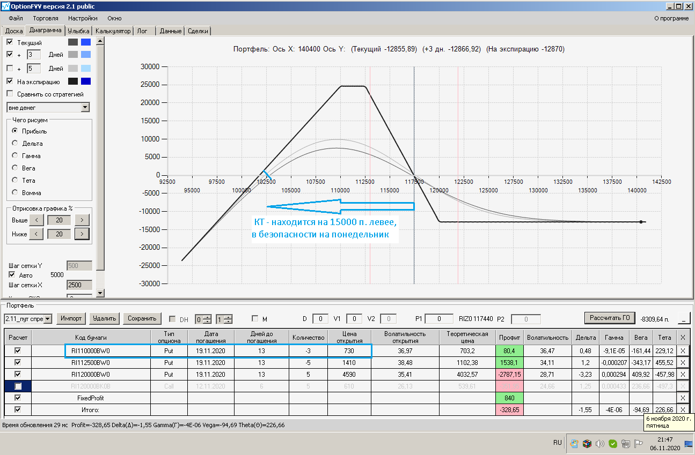
Task: Enable Сравнить со стратегией checkbox
Action: coord(10,94)
